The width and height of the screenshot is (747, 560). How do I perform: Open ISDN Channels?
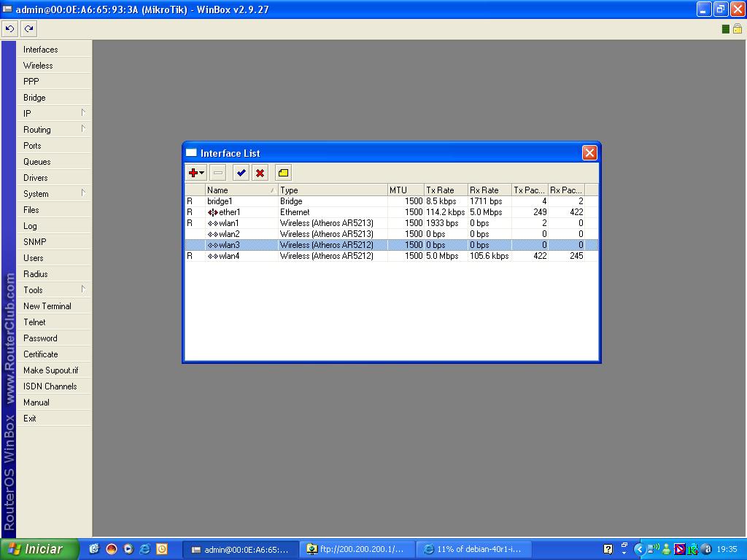pyautogui.click(x=54, y=386)
